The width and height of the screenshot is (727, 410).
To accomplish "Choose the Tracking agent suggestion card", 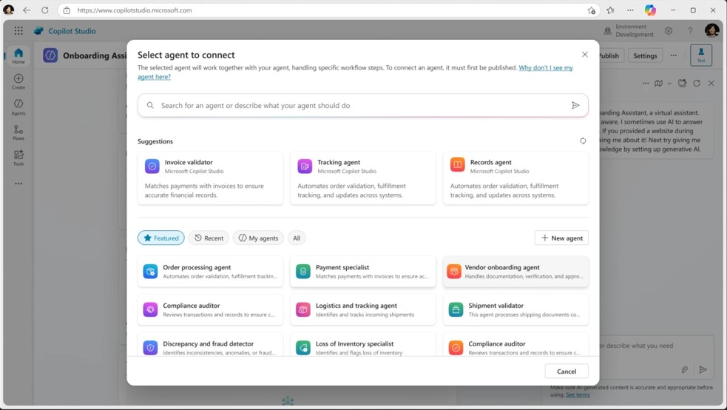I will point(363,178).
